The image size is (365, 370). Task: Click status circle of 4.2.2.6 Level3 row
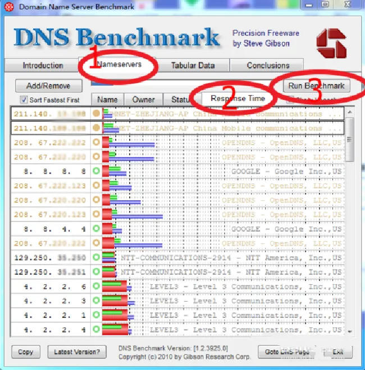tap(96, 286)
